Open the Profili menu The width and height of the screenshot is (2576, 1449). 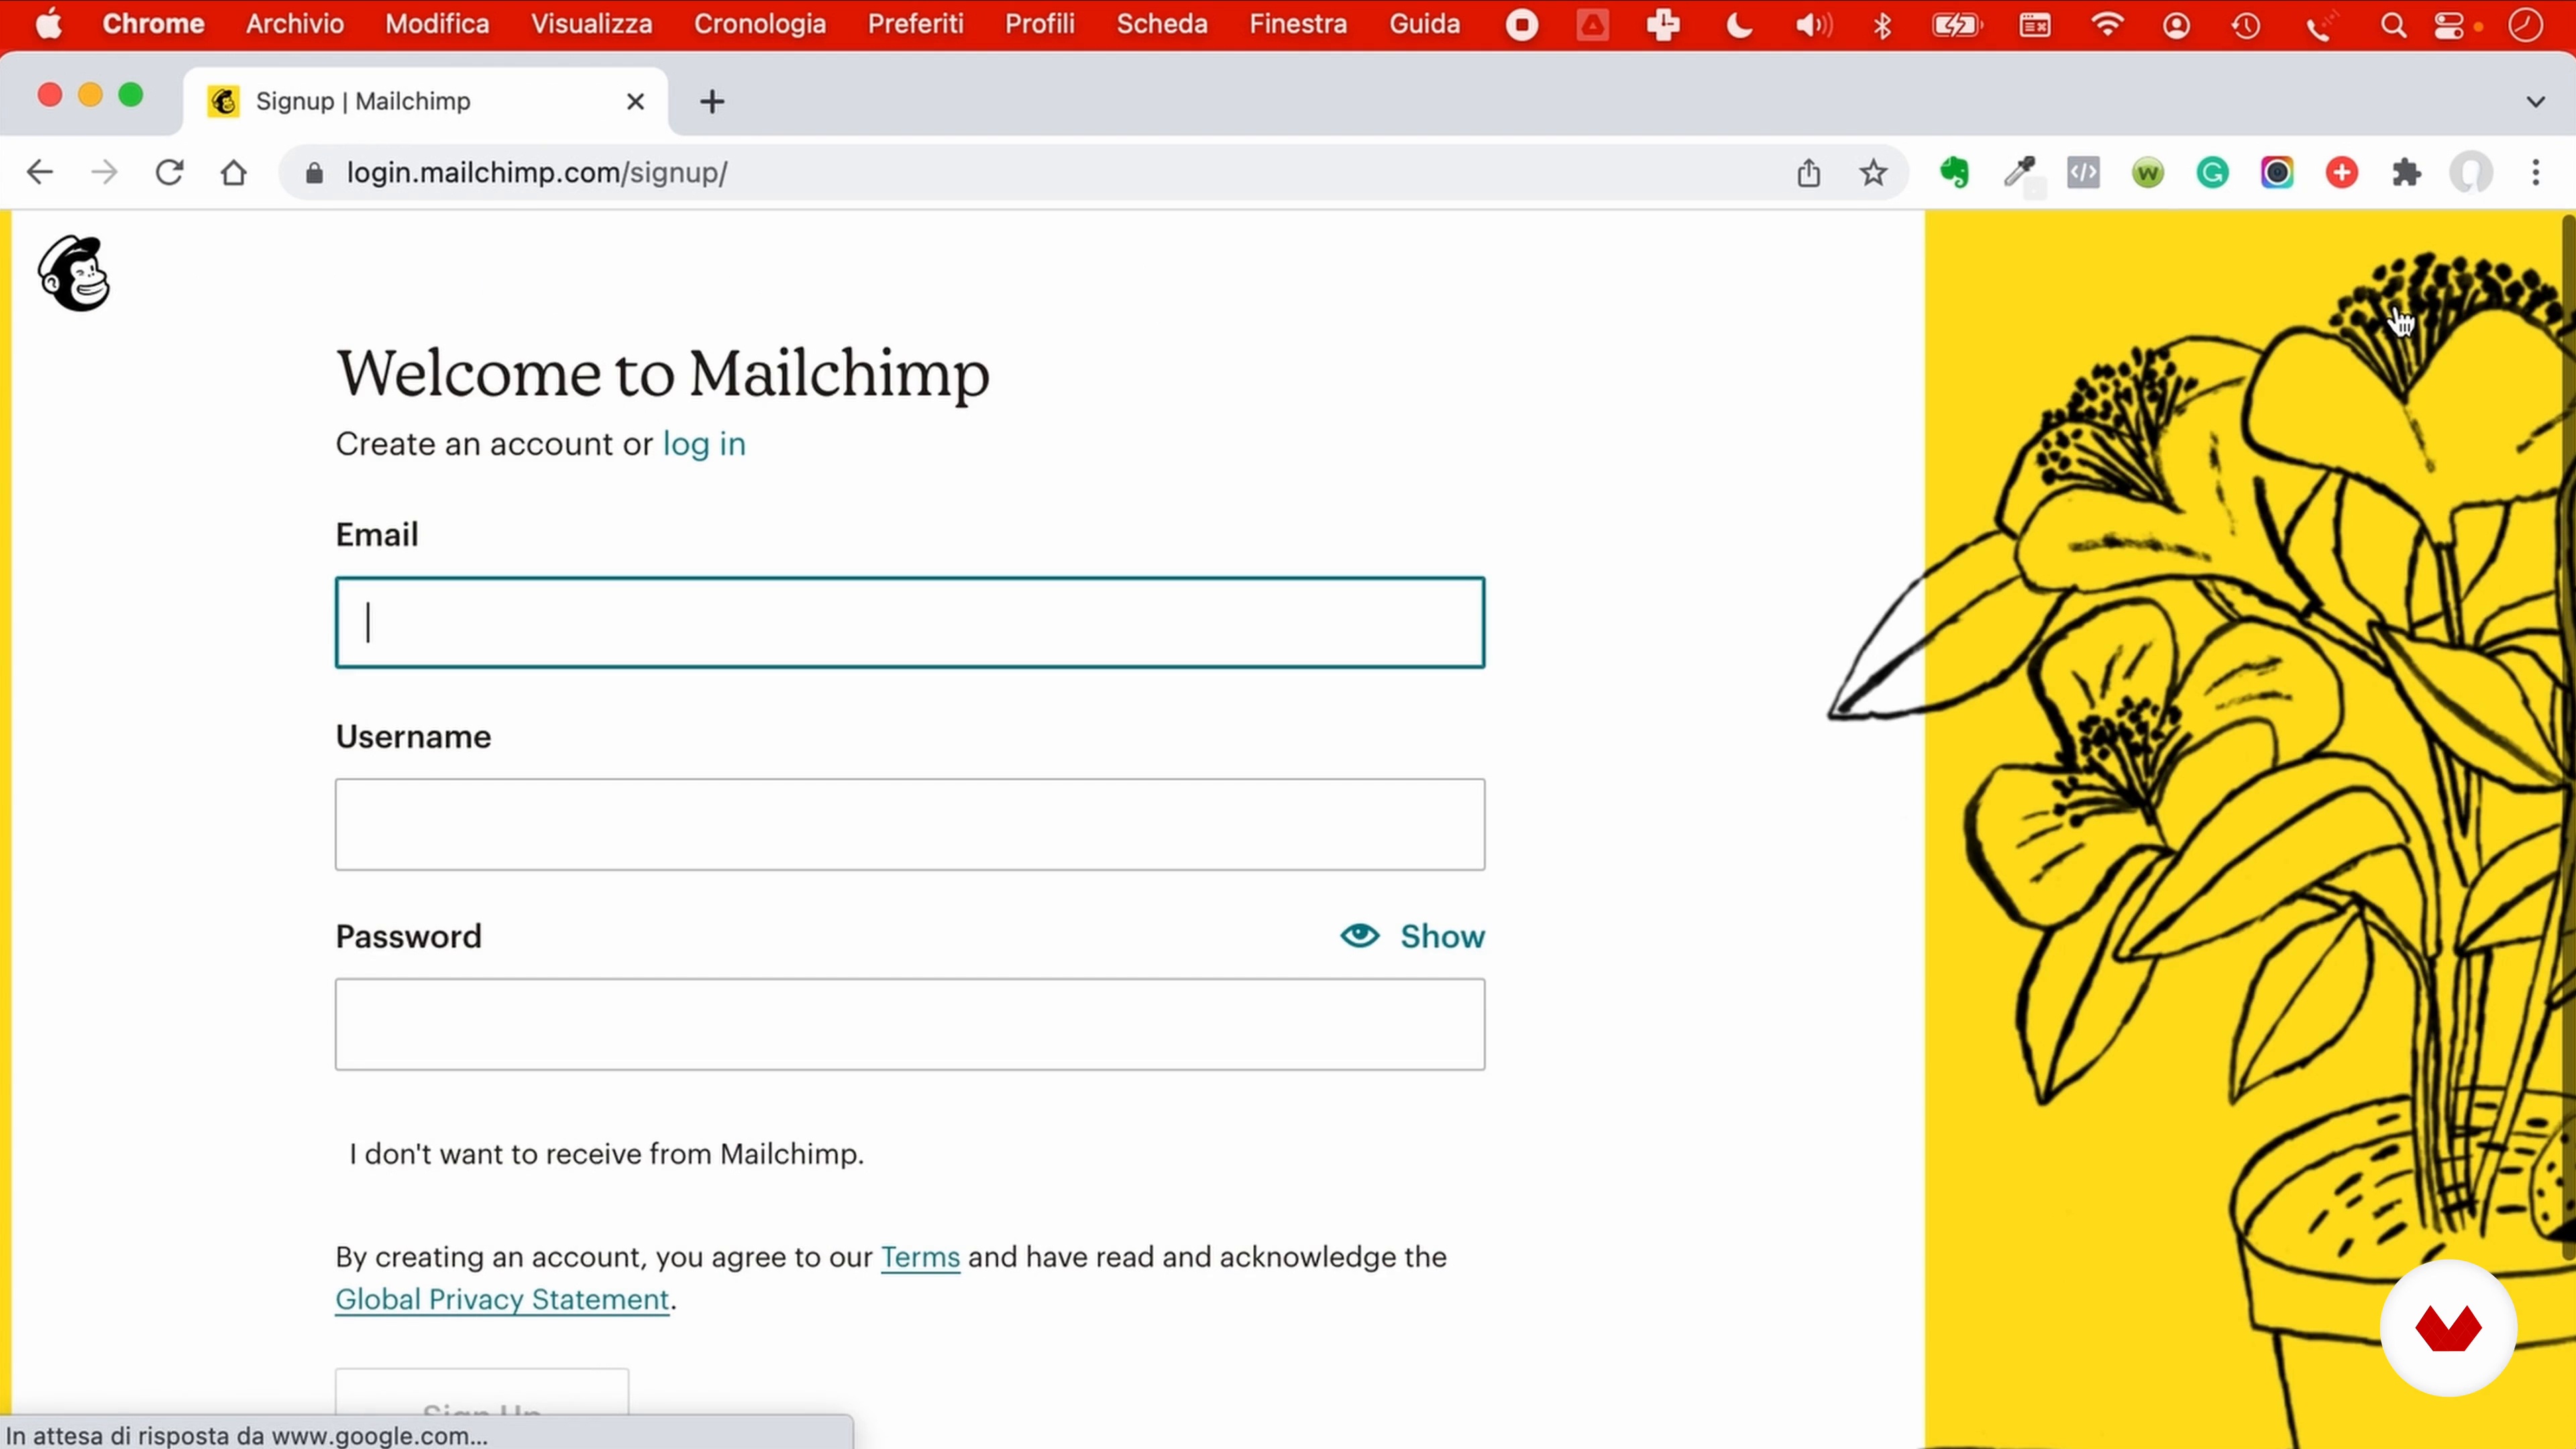[1040, 24]
